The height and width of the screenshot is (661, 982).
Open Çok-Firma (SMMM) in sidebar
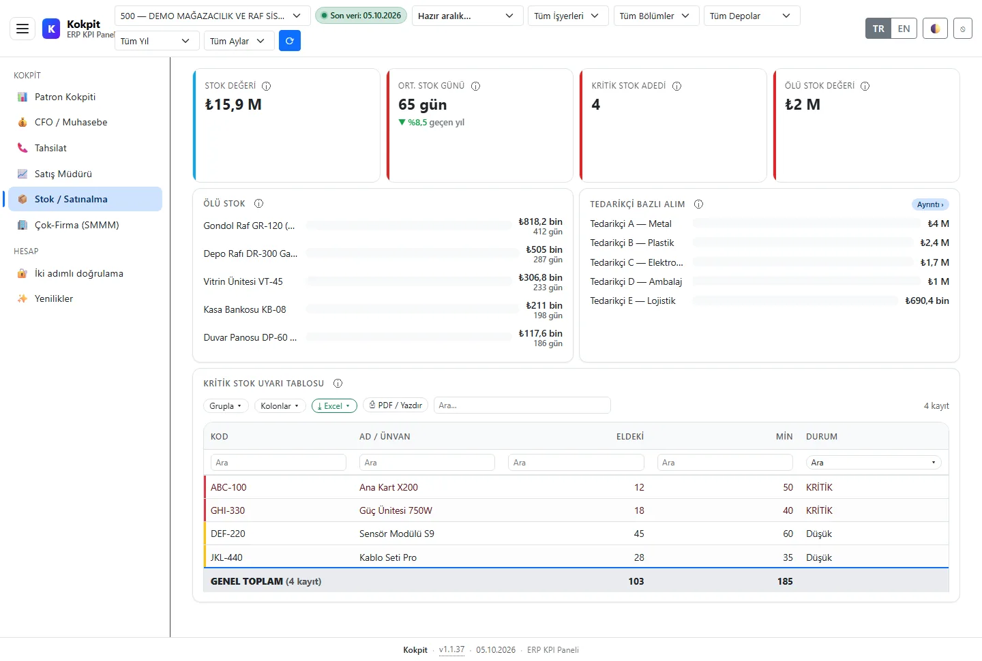coord(85,225)
